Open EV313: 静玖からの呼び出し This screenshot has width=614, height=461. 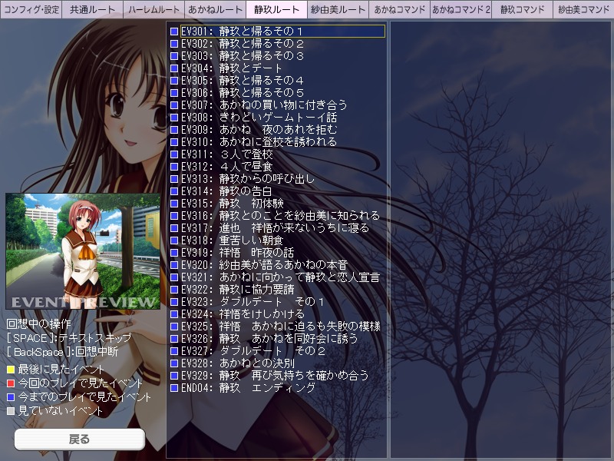tap(248, 179)
